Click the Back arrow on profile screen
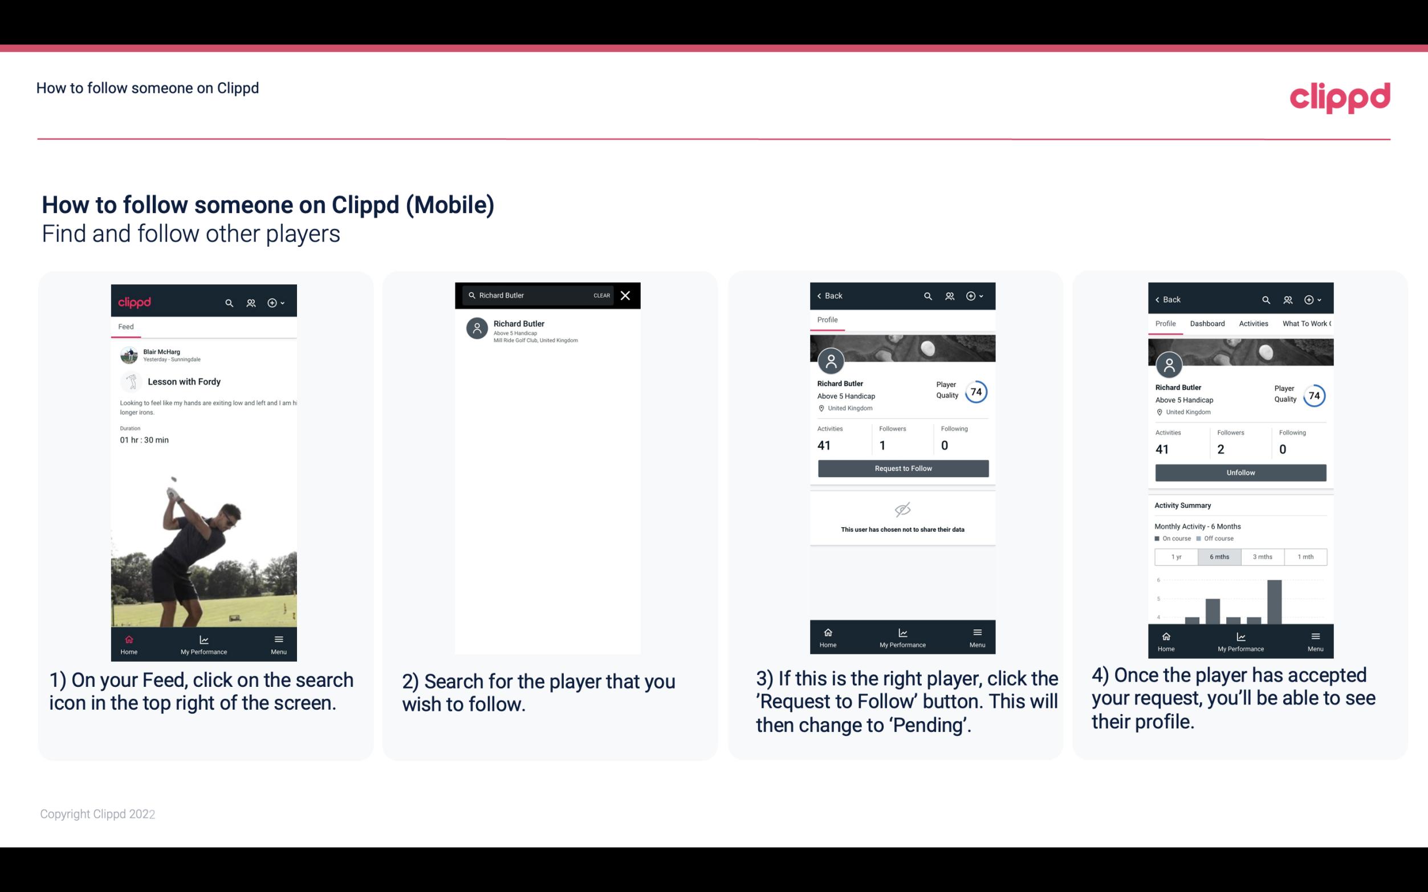 coord(822,296)
